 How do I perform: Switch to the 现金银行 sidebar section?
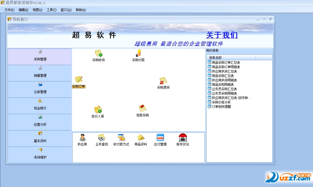point(40,106)
